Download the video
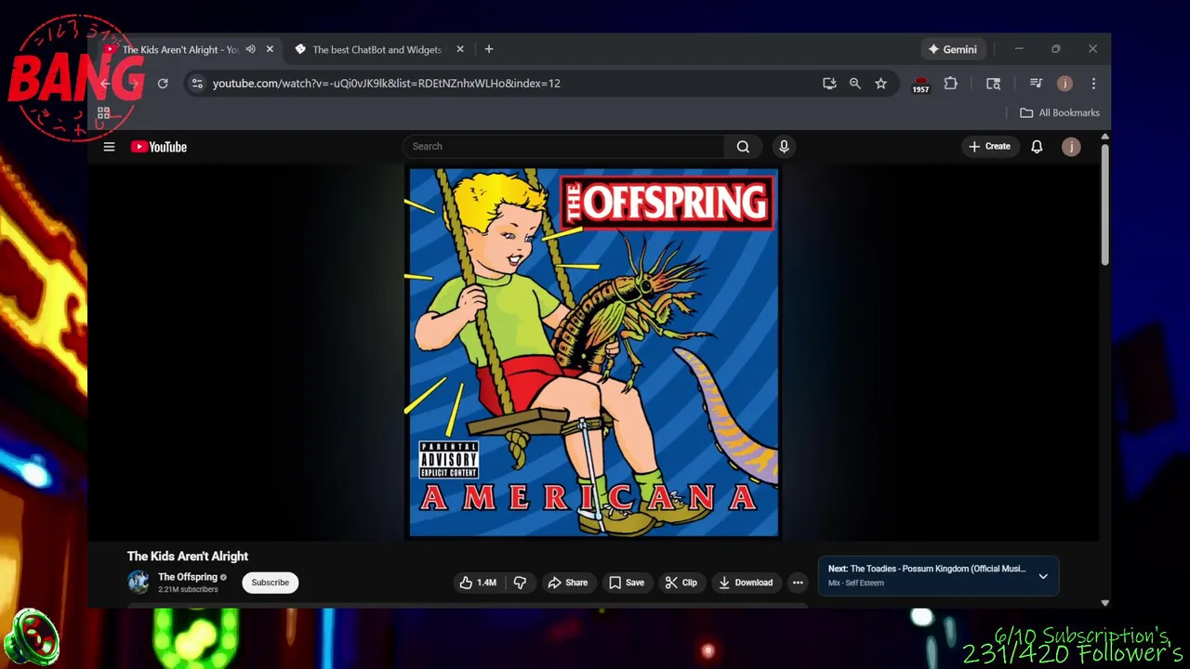The image size is (1190, 669). coord(746,583)
